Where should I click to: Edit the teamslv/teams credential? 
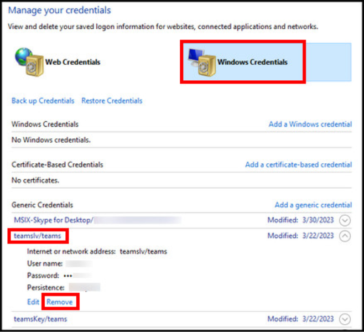pos(33,302)
